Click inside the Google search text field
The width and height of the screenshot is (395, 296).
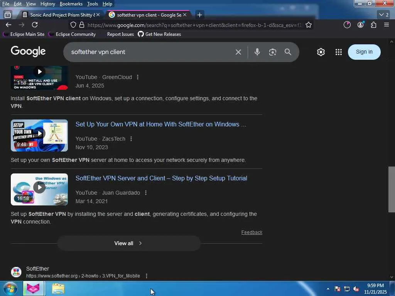point(151,52)
